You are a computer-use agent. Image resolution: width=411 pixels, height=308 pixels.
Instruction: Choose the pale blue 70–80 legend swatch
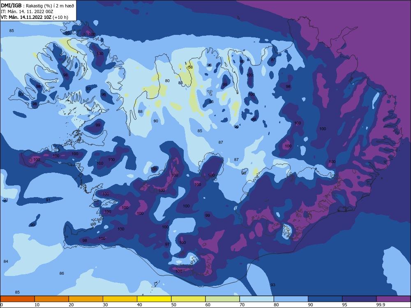[x=257, y=299]
